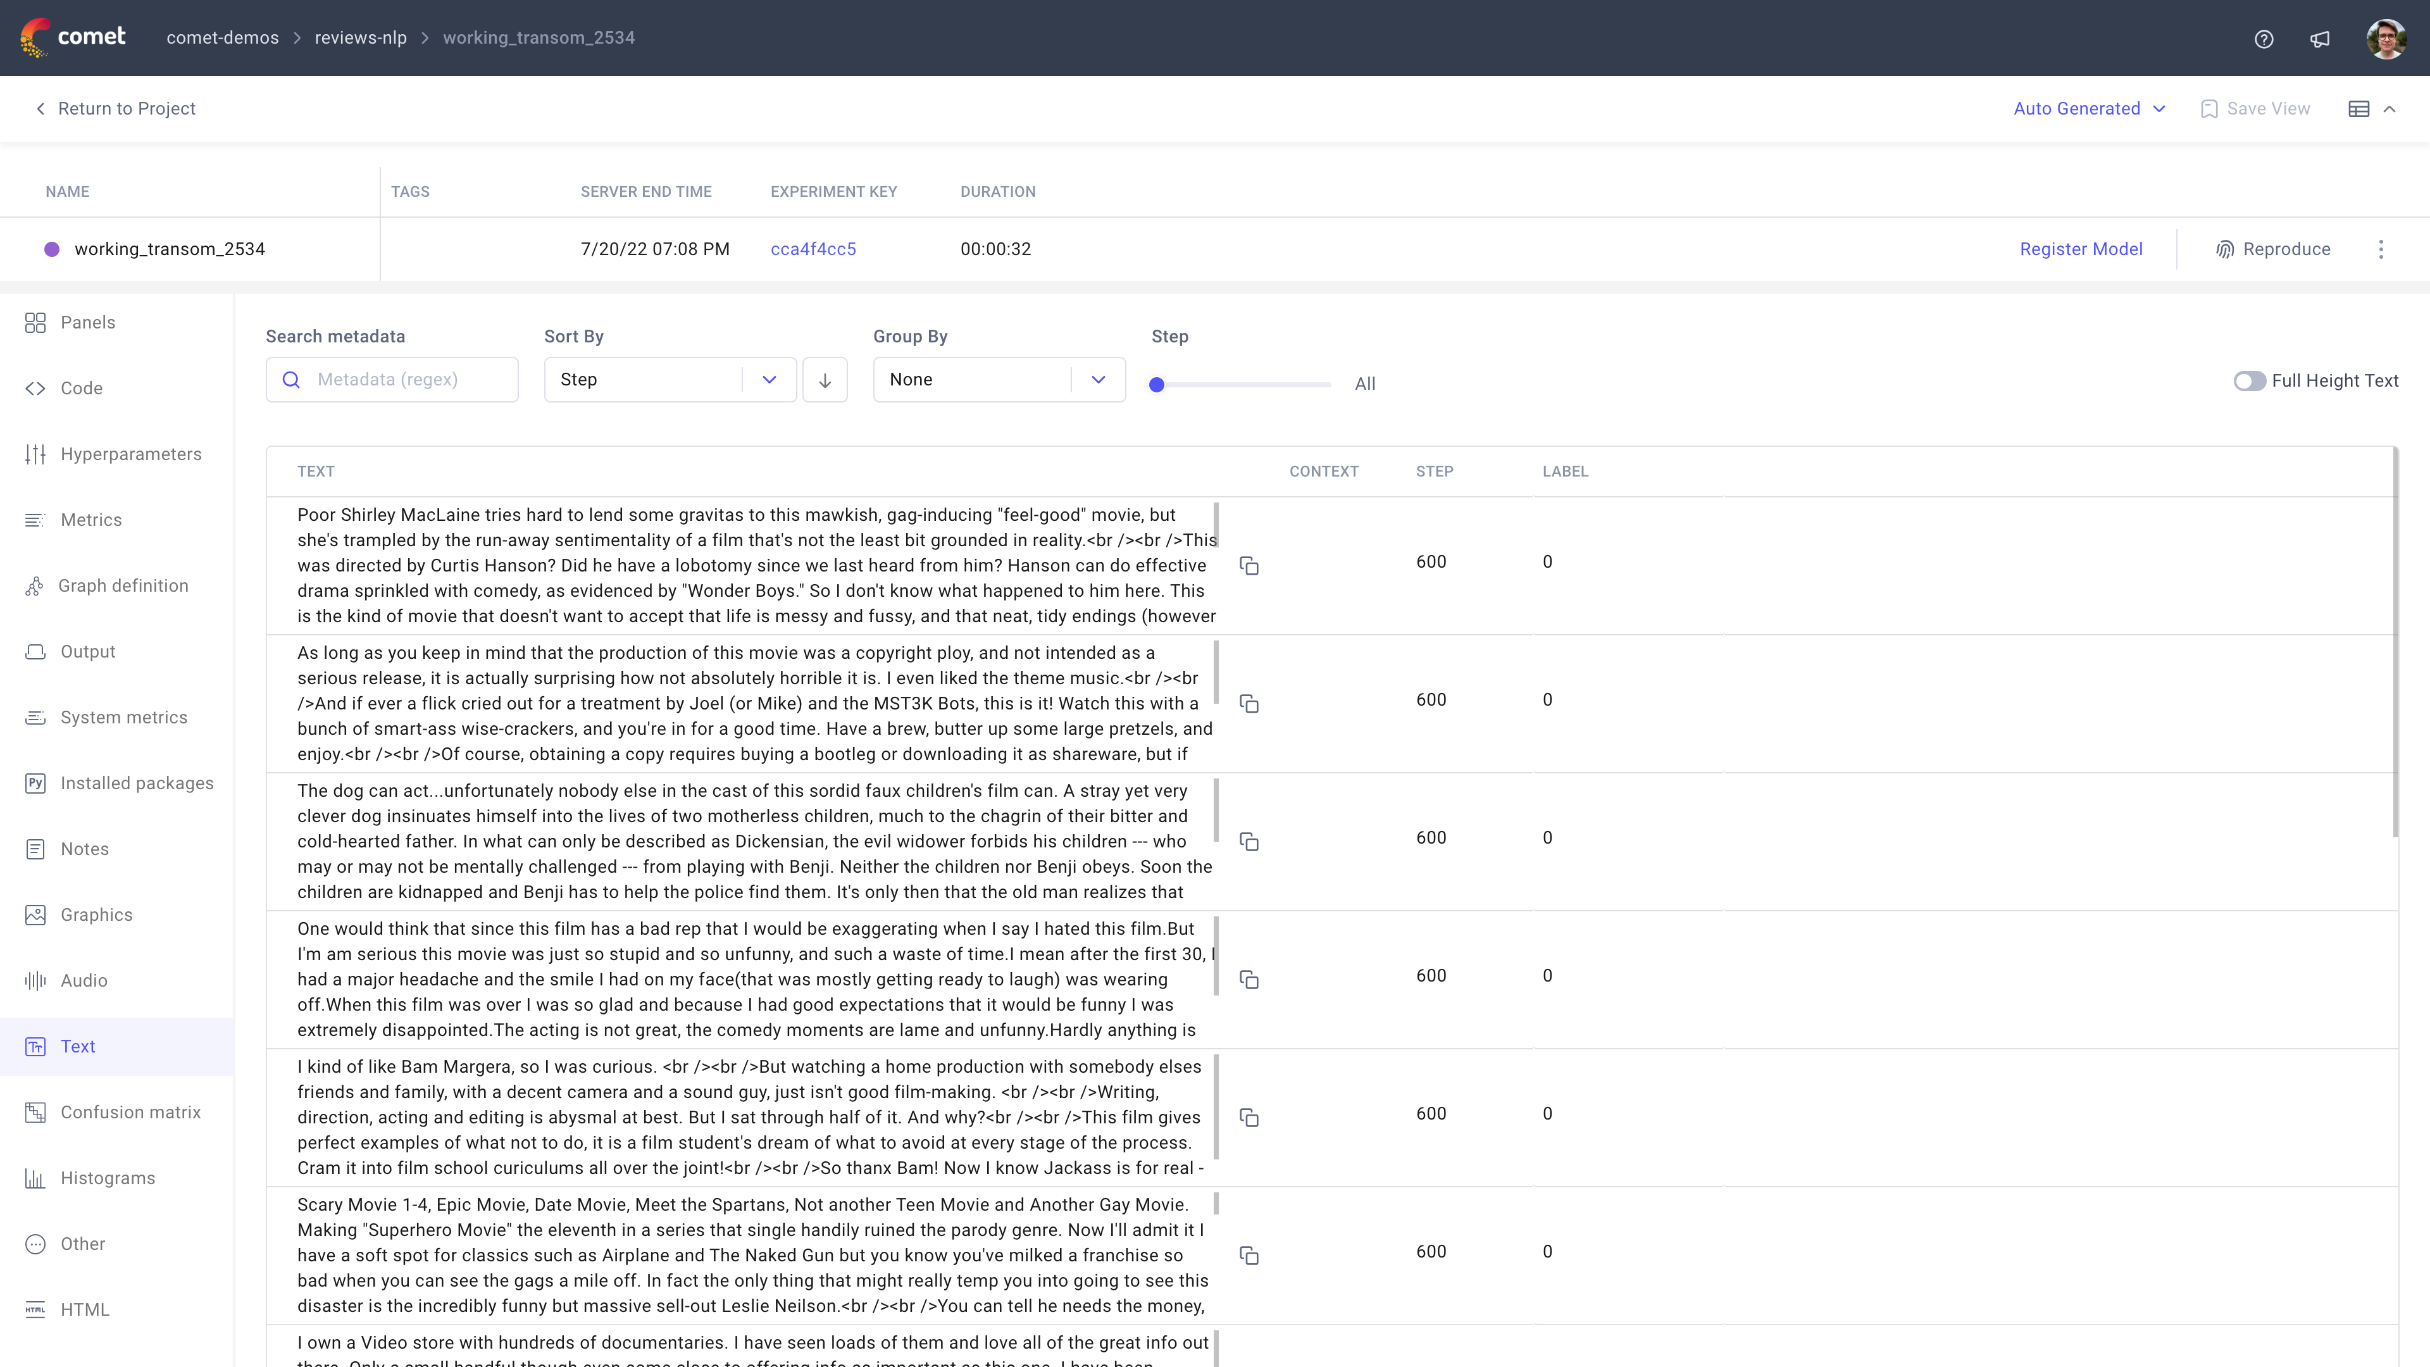Toggle the sort direction arrow

click(x=825, y=379)
